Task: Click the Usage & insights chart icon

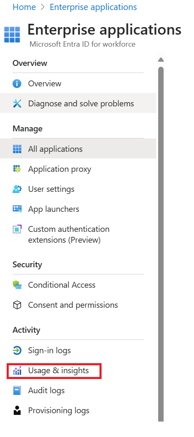Action: click(17, 371)
